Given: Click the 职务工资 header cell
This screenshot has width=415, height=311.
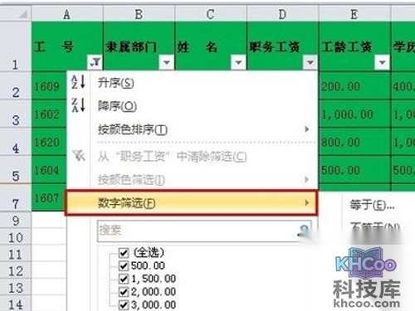Looking at the screenshot, I should coord(282,46).
